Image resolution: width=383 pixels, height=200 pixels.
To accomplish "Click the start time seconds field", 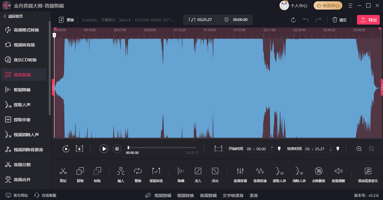I will (x=262, y=149).
